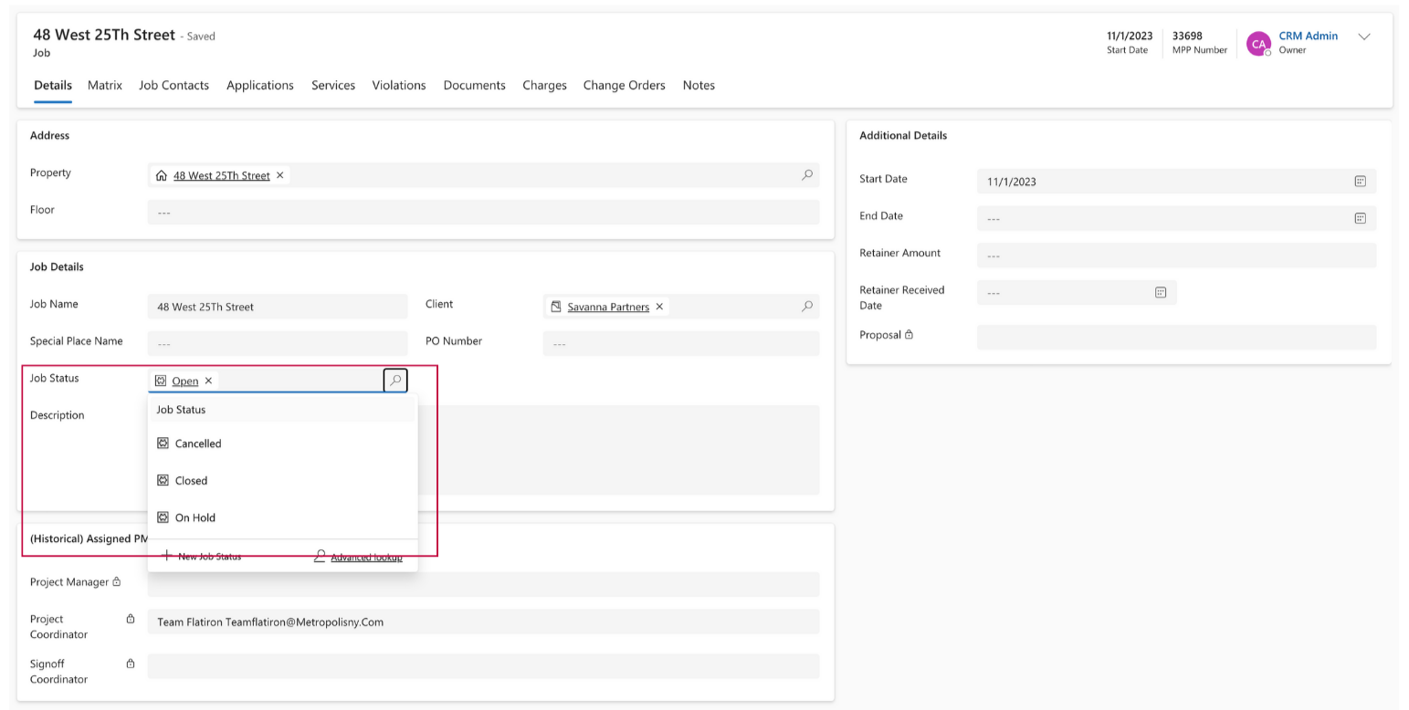Remove Open value from Job Status
The image size is (1409, 710).
(208, 381)
